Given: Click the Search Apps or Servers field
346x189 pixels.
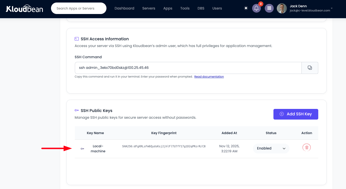Looking at the screenshot, I should pos(78,8).
